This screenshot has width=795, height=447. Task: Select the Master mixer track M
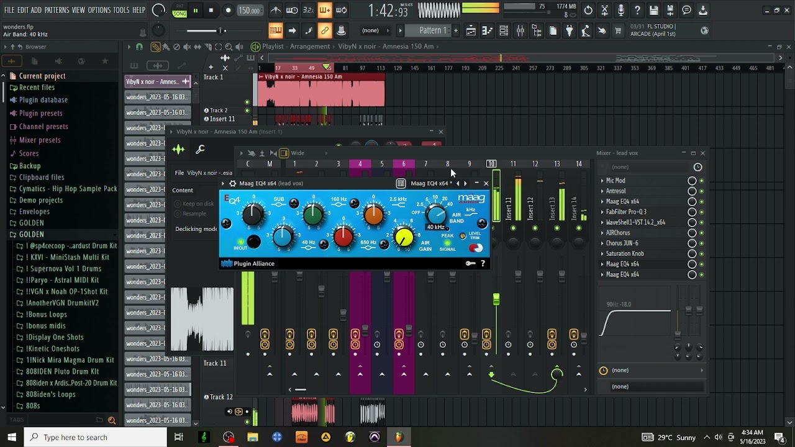(270, 164)
